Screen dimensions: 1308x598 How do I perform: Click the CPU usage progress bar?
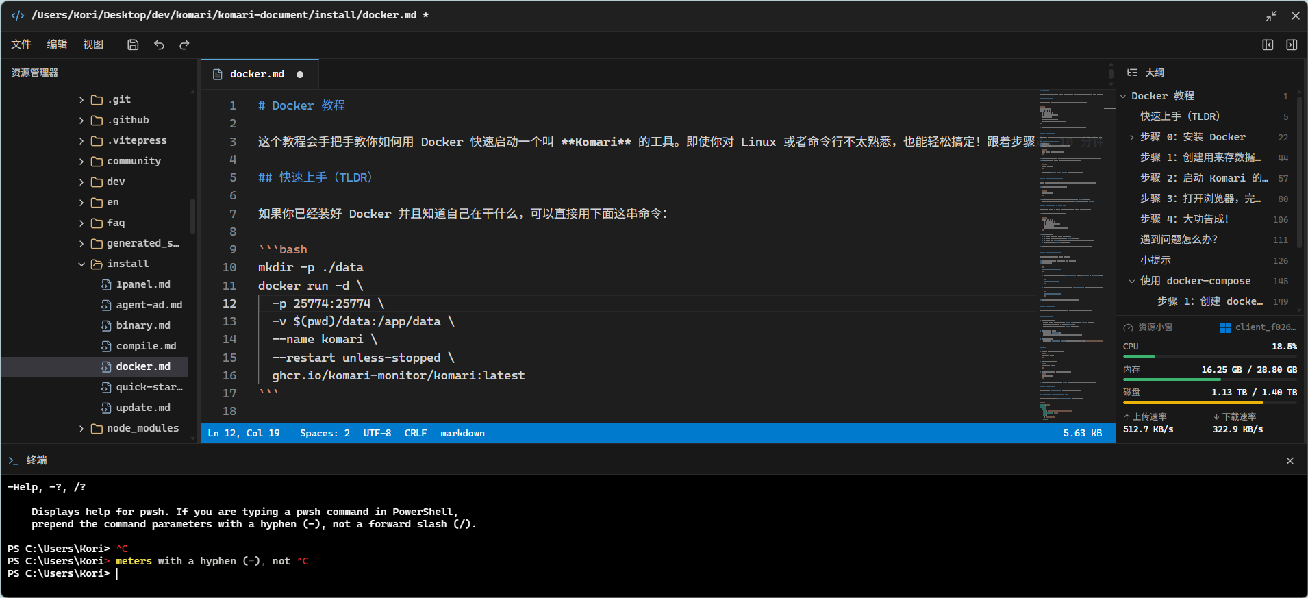pos(1210,356)
